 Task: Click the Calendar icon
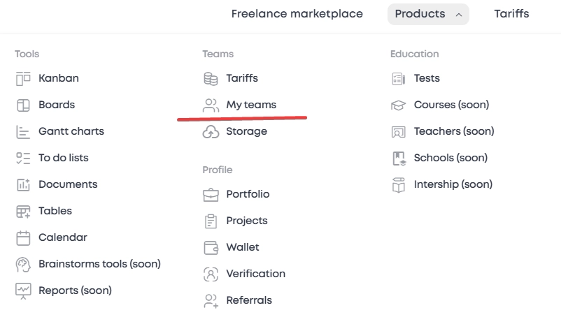pos(23,237)
